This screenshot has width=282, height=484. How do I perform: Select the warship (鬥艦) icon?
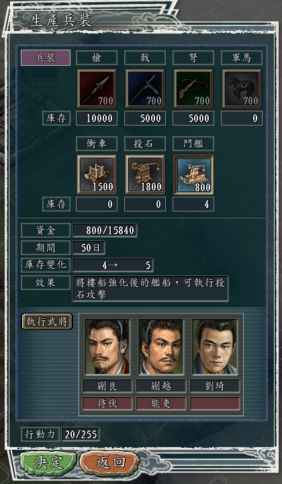tap(193, 175)
